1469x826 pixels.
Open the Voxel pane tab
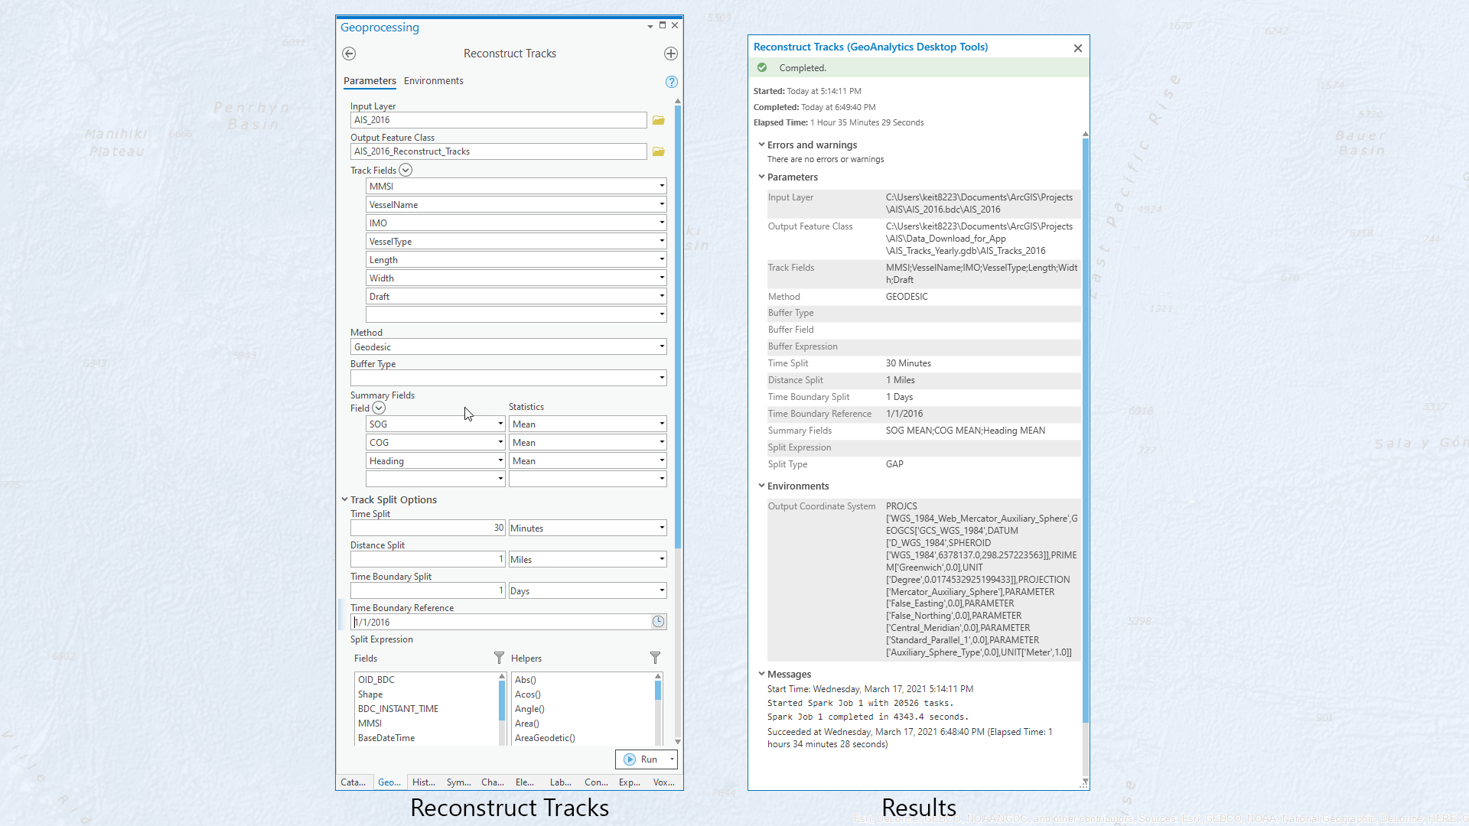664,782
